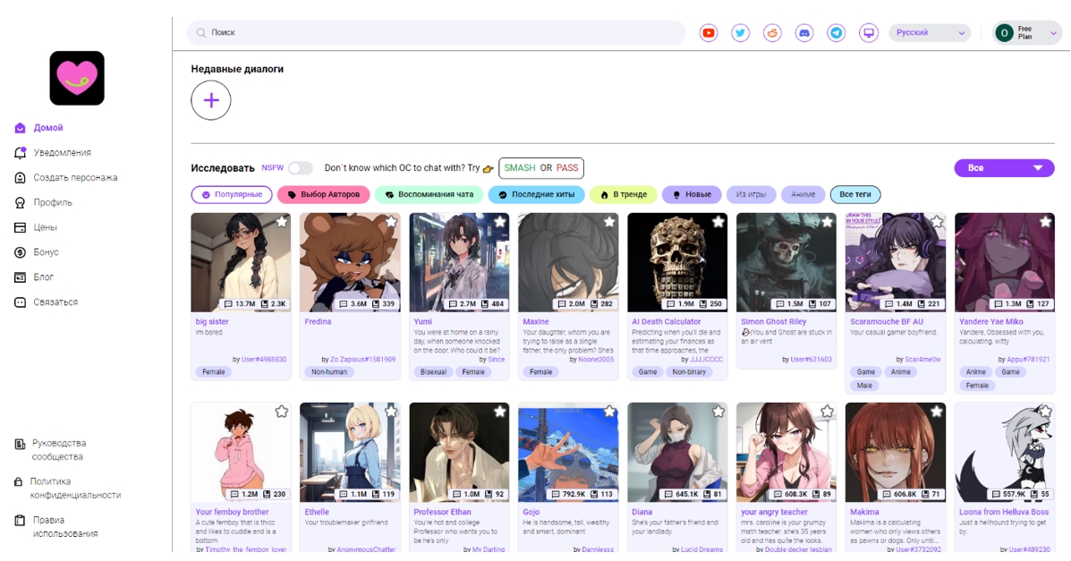Click the pink heart app logo
This screenshot has width=1071, height=561.
coord(77,78)
